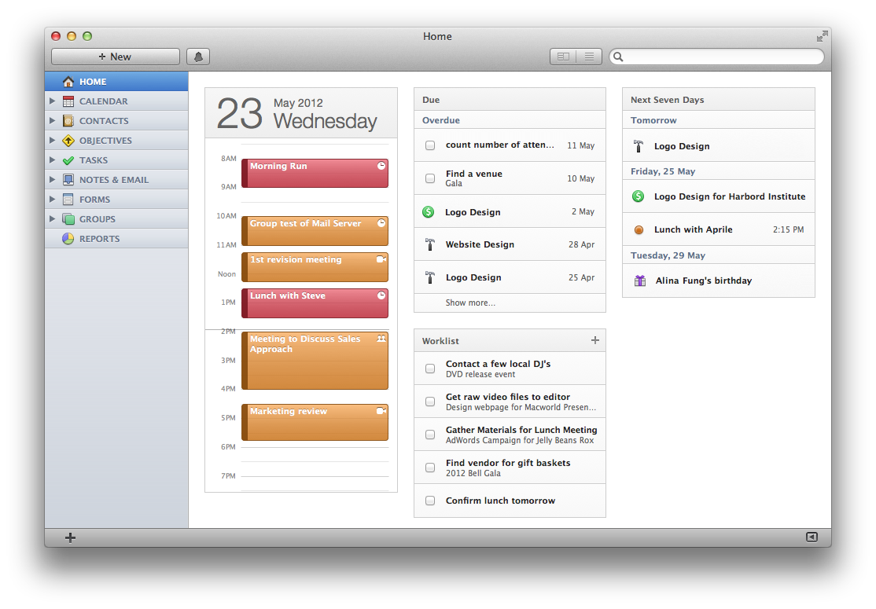Image resolution: width=876 pixels, height=609 pixels.
Task: Open REPORTS from the sidebar
Action: [x=116, y=238]
